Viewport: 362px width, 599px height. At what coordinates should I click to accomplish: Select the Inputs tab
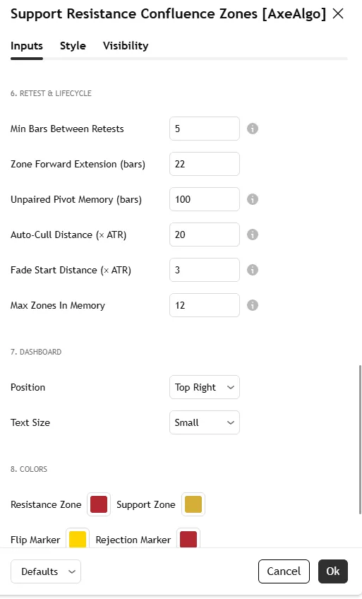click(27, 46)
